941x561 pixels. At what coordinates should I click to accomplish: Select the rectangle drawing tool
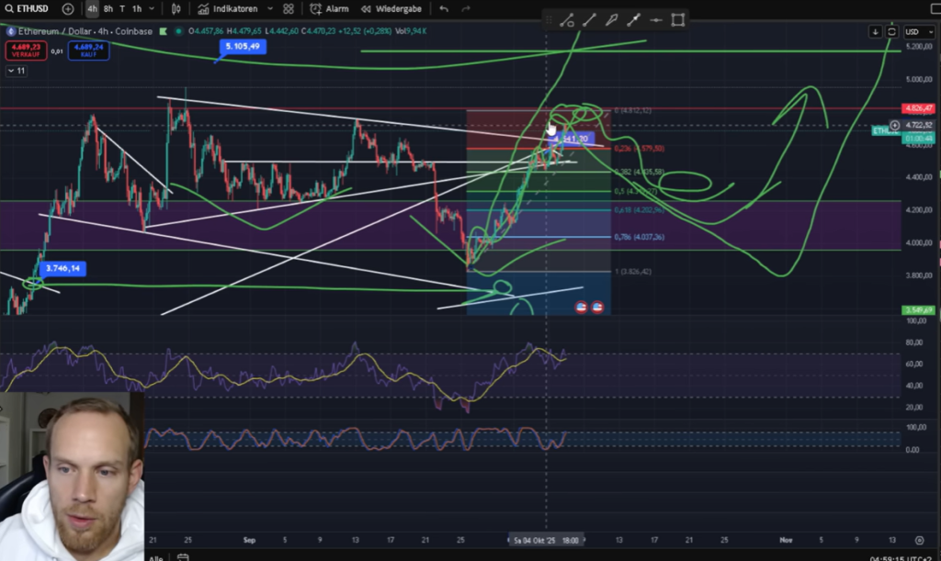click(678, 19)
